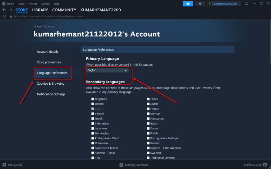Check the Norwegian checkbox
Viewport: 271px width, 169px height.
pos(93,133)
